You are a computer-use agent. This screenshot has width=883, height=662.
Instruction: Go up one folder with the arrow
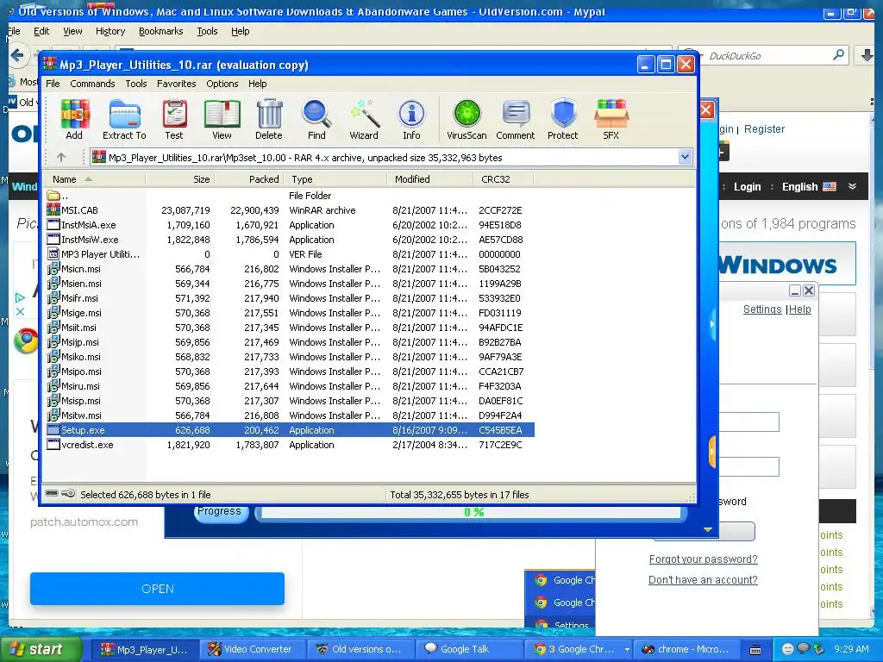[61, 158]
